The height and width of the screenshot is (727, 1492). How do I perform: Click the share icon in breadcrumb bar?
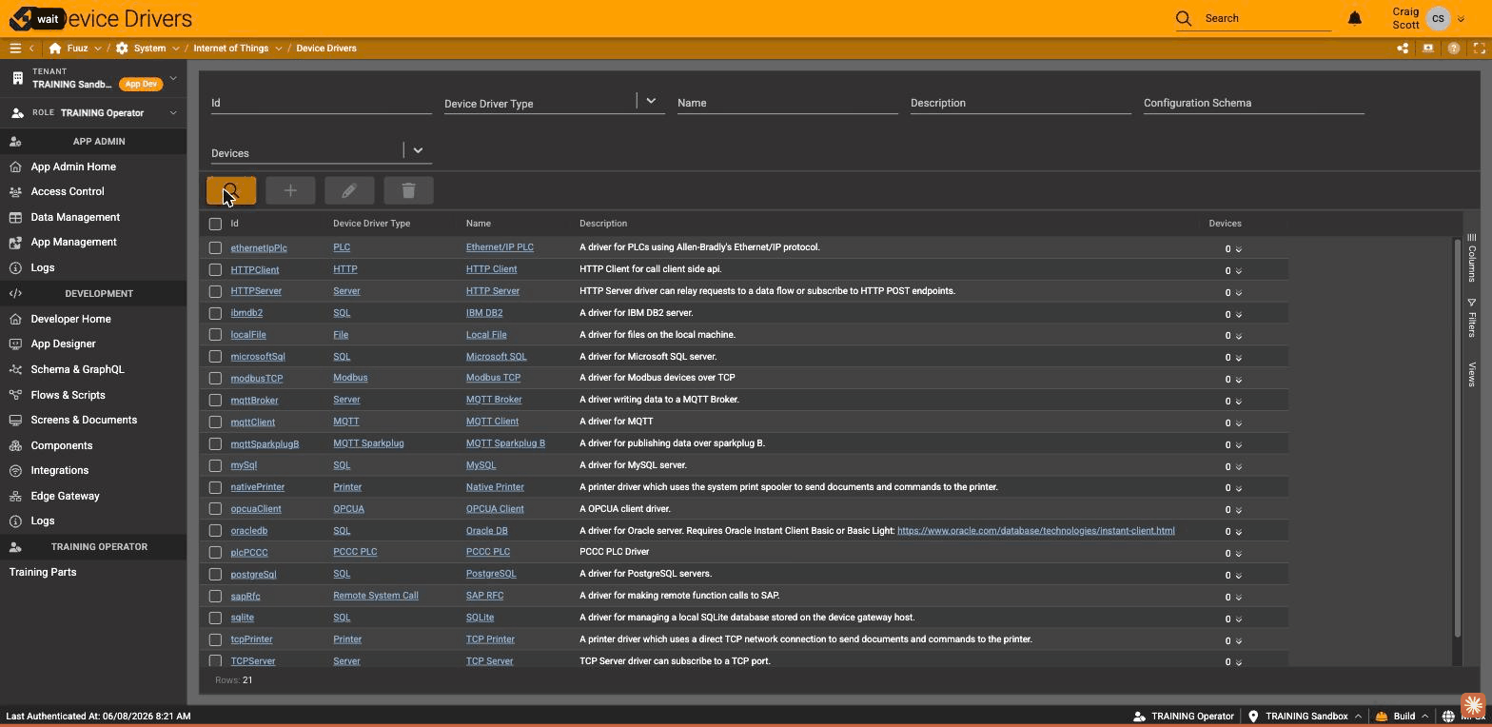[x=1403, y=49]
